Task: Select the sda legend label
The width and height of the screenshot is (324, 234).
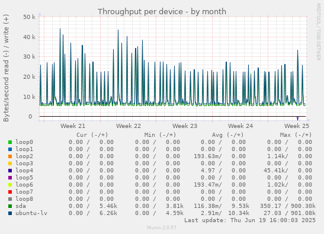Action: point(21,206)
